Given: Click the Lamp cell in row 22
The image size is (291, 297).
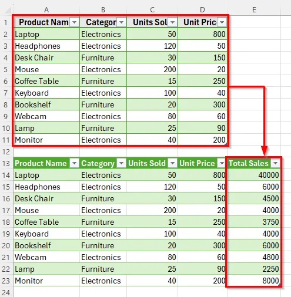Looking at the screenshot, I should 46,269.
